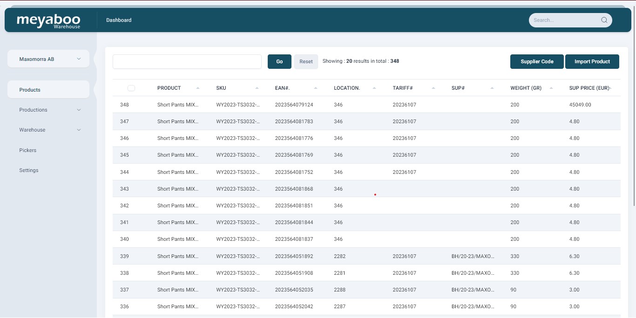636x318 pixels.
Task: Open Pickers in the sidebar
Action: pos(28,150)
